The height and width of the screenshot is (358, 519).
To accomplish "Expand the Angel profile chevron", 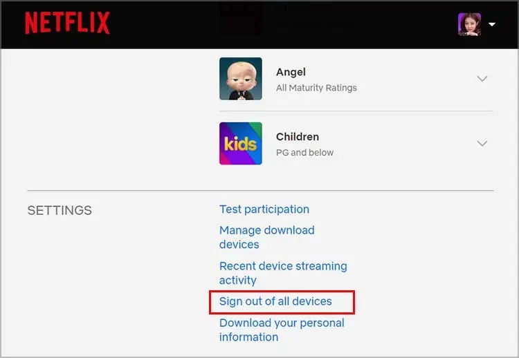I will [482, 79].
